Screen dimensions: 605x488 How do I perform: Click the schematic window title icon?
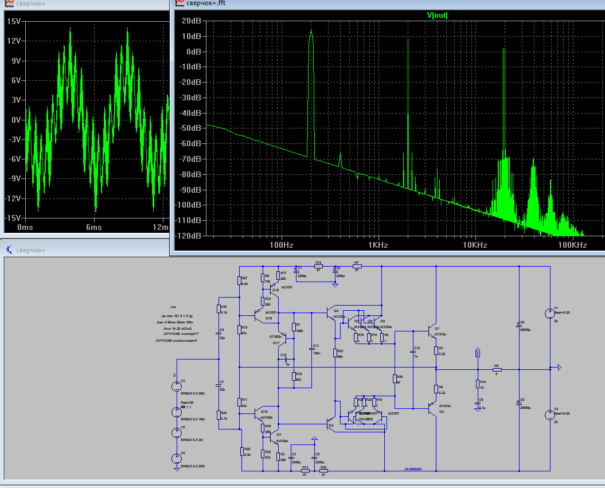coord(9,250)
